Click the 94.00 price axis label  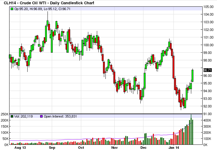coord(207,91)
